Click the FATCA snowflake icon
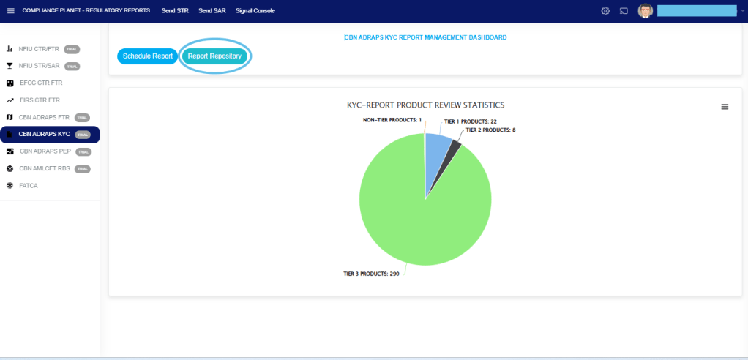This screenshot has height=360, width=748. pos(10,186)
